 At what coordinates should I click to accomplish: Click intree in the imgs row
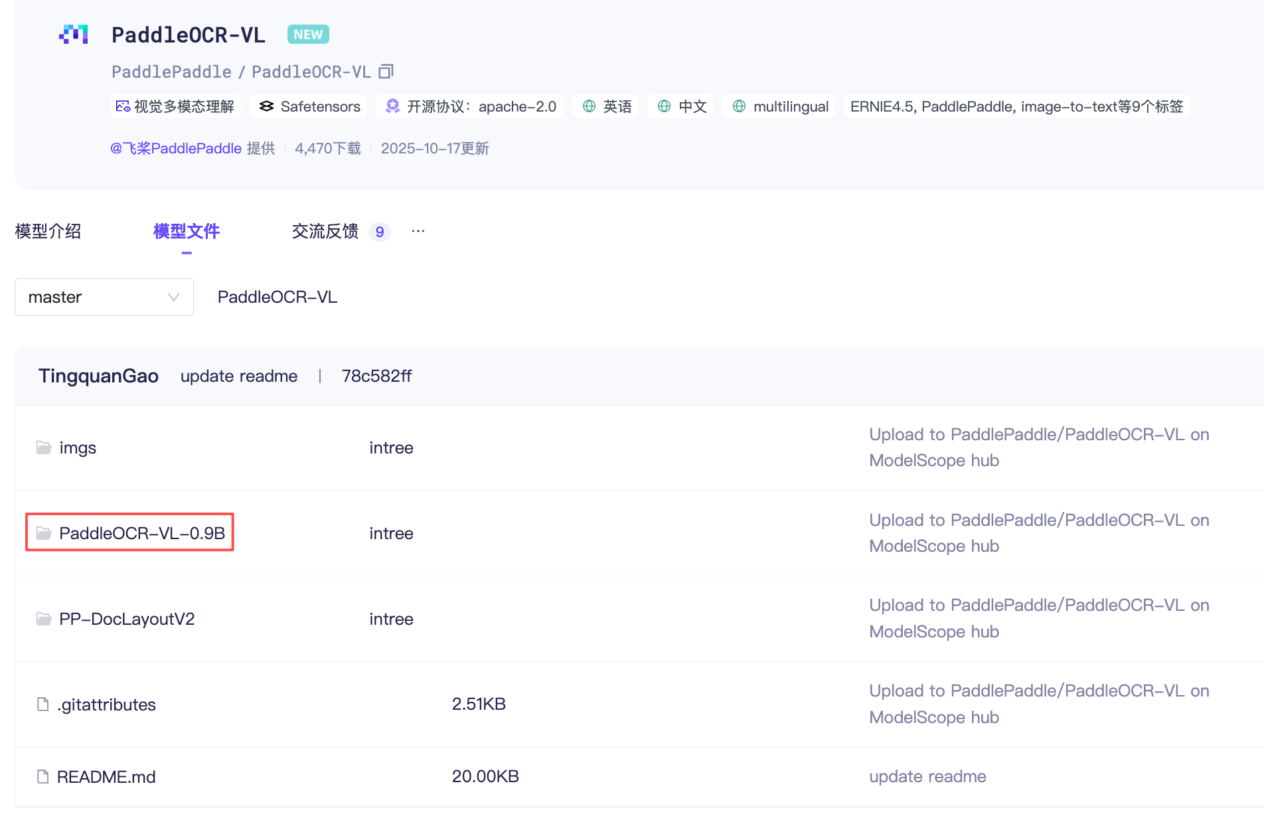pyautogui.click(x=391, y=448)
